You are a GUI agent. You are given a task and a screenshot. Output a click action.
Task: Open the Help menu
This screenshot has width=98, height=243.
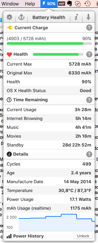point(30,4)
